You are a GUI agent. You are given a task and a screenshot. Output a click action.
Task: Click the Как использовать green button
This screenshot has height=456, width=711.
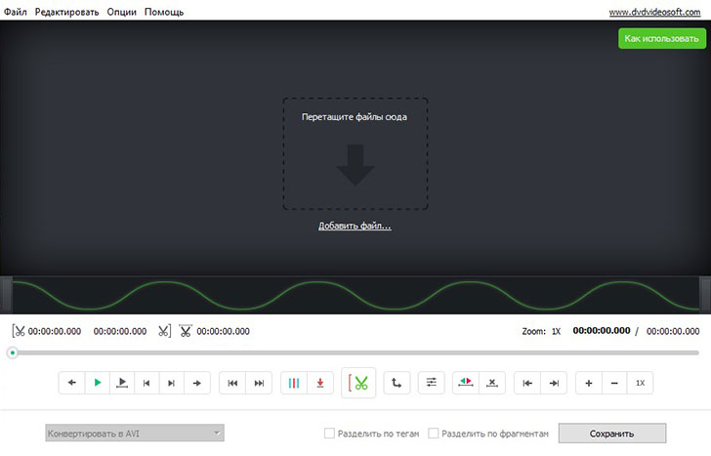click(x=662, y=38)
